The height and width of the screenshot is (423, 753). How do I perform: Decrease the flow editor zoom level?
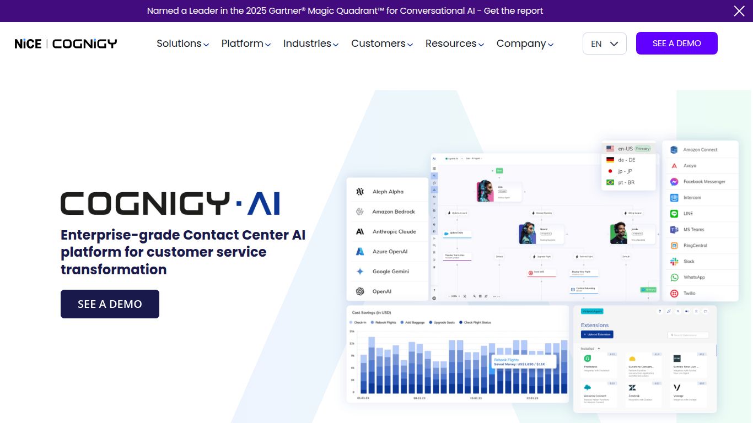pyautogui.click(x=449, y=296)
